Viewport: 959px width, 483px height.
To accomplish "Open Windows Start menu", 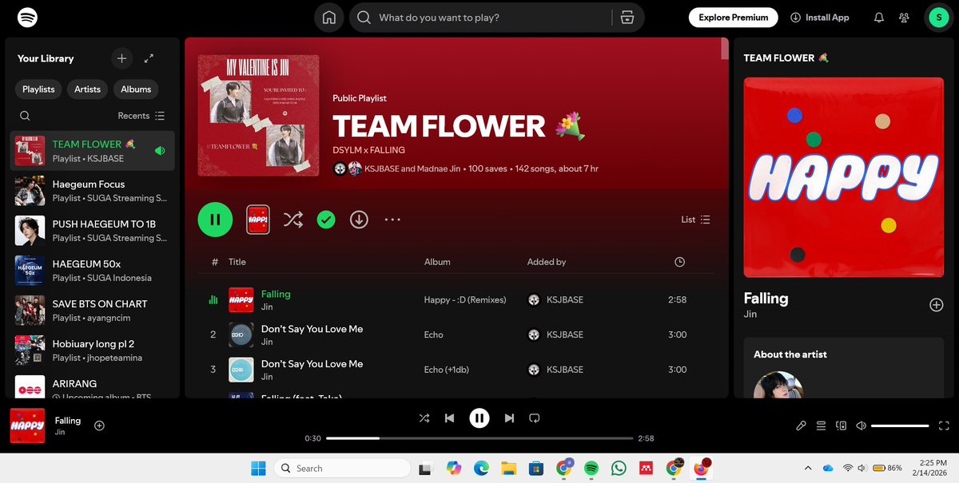I will [260, 468].
